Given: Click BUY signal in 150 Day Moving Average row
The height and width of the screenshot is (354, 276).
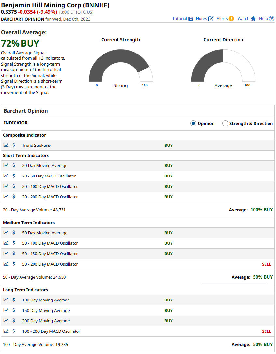Looking at the screenshot, I should pyautogui.click(x=168, y=310).
